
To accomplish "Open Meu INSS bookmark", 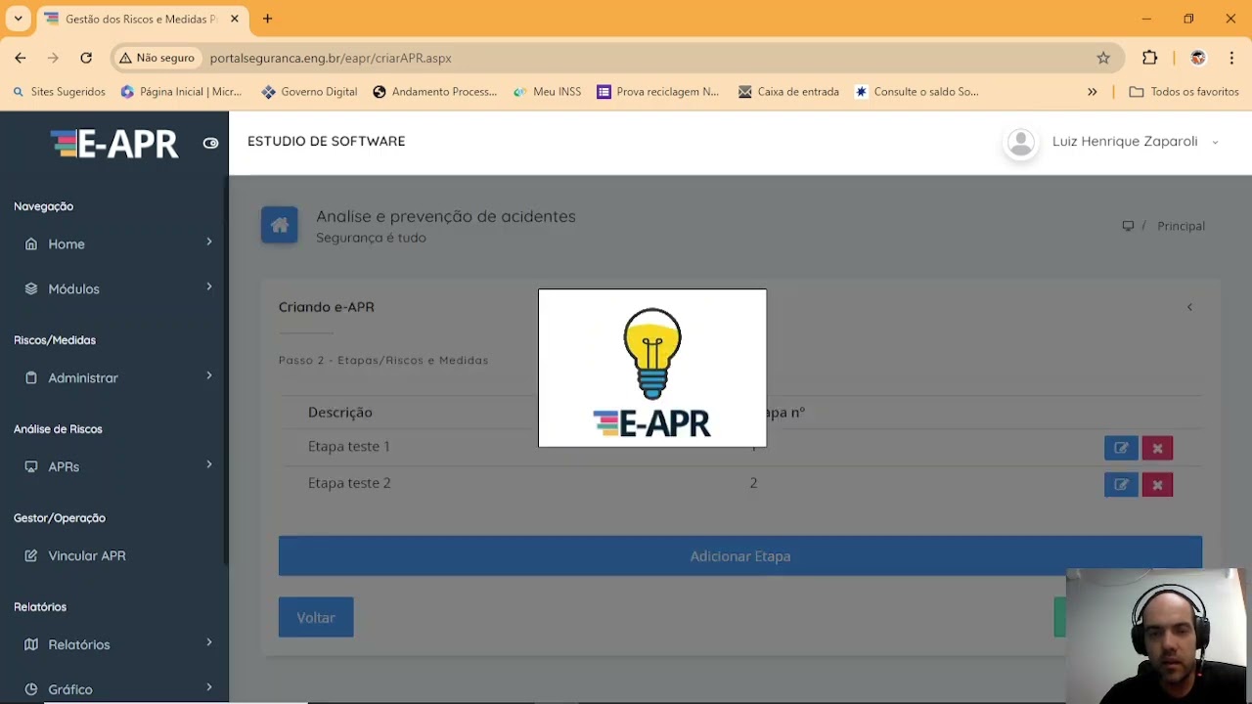I will click(547, 92).
